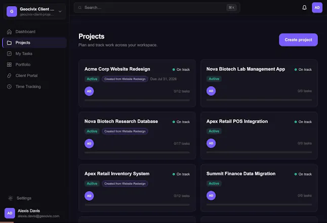Open Portfolio page
This screenshot has height=223, width=327.
click(34, 65)
